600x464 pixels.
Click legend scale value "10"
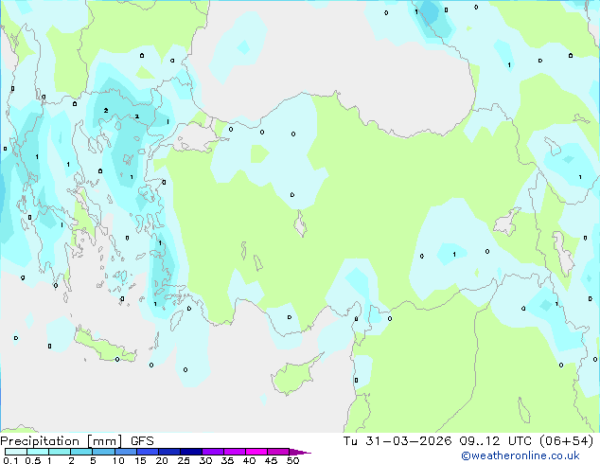(118, 460)
